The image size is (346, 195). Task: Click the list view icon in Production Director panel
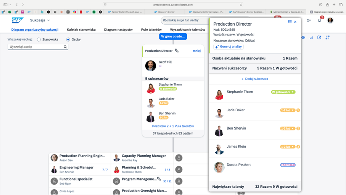pyautogui.click(x=290, y=22)
